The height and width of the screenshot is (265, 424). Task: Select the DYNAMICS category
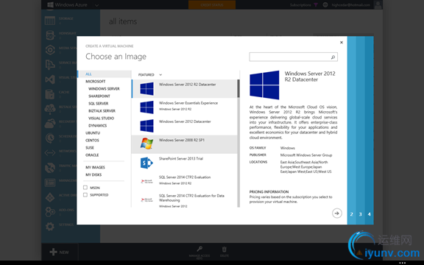click(98, 125)
